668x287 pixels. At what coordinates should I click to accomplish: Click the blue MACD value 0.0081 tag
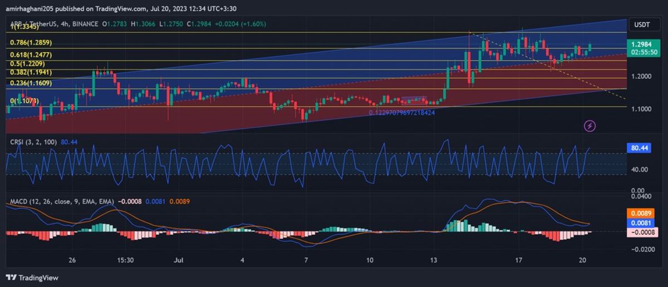(642, 223)
